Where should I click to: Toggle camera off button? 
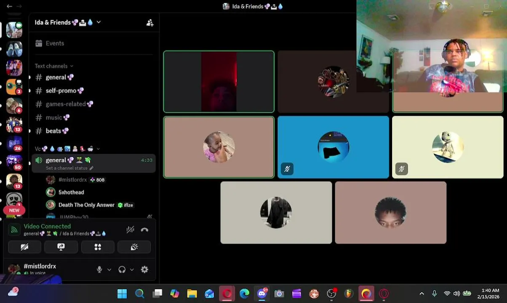pyautogui.click(x=24, y=247)
